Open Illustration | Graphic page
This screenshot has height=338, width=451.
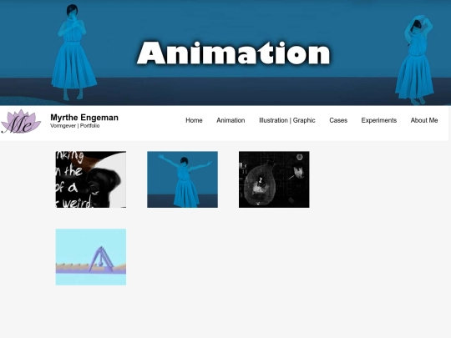pos(287,120)
